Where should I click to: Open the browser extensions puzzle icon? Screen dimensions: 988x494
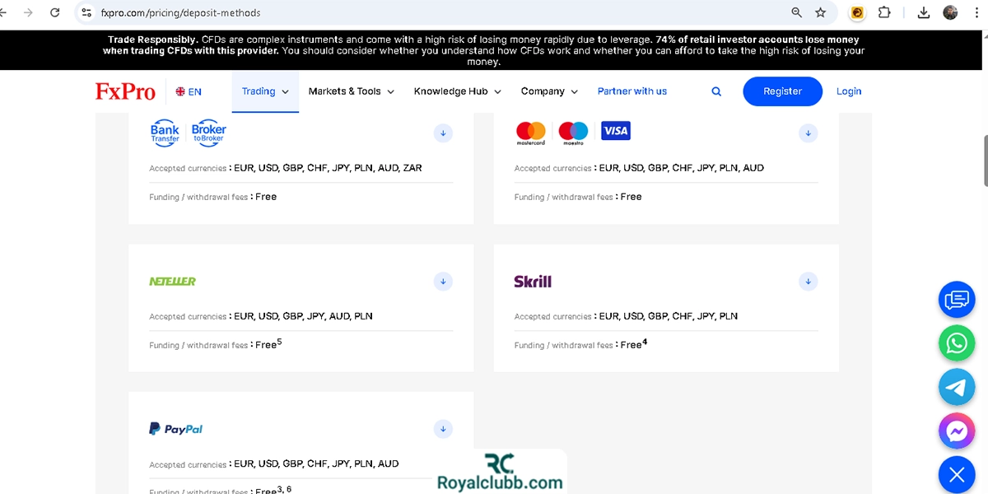pyautogui.click(x=884, y=12)
